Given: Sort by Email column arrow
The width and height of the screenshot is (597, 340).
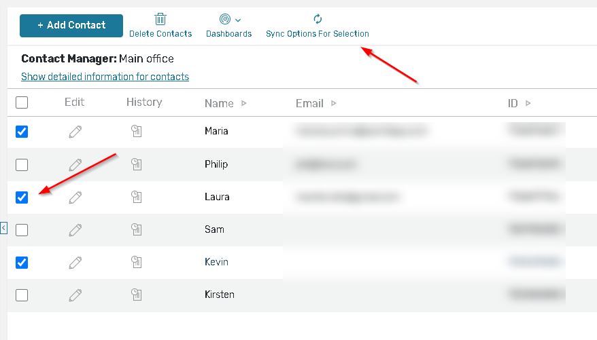Looking at the screenshot, I should pos(334,104).
